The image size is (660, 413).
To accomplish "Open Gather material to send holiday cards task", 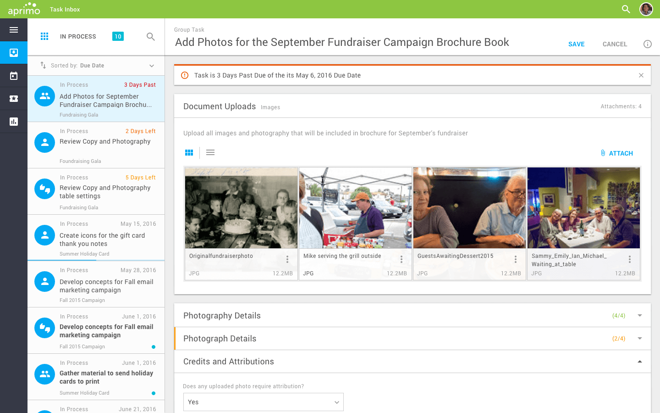I will pyautogui.click(x=96, y=377).
